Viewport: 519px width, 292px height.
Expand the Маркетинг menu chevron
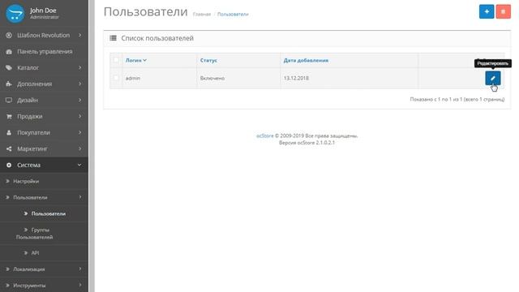point(79,148)
